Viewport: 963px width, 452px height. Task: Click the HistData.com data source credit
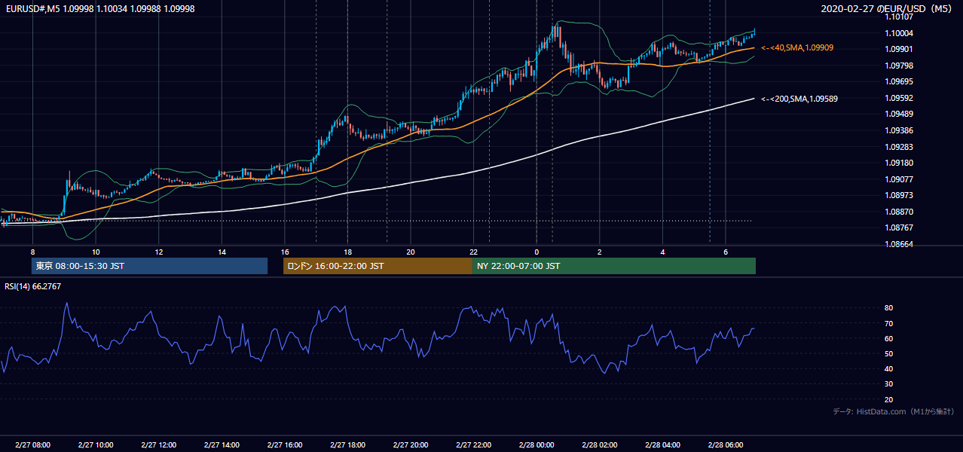tap(894, 411)
